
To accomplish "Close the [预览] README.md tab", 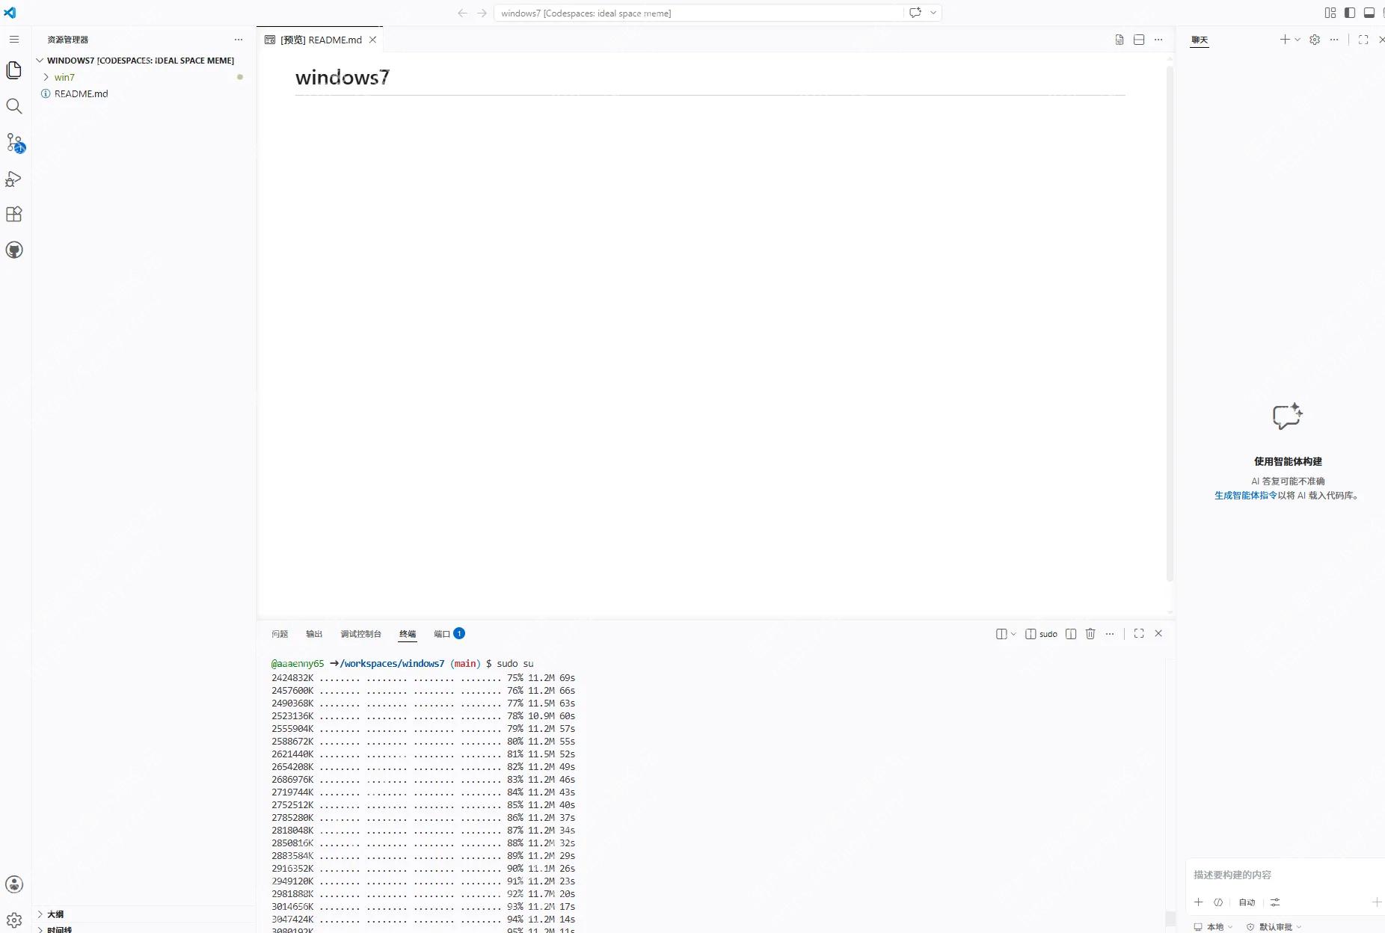I will pyautogui.click(x=372, y=40).
